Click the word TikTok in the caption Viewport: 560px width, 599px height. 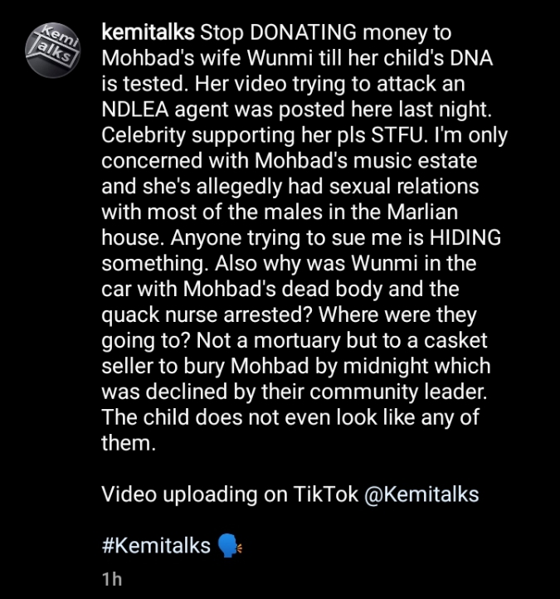326,494
